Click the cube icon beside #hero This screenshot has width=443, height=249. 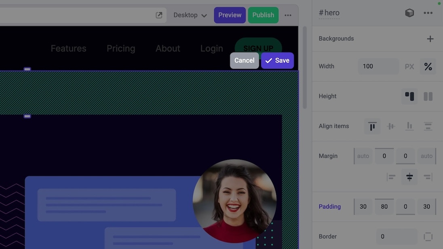[409, 13]
